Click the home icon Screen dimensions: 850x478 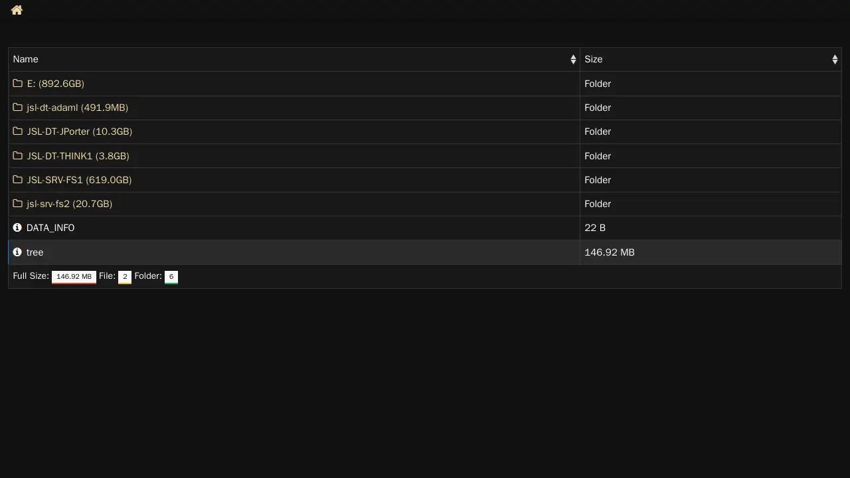(17, 10)
